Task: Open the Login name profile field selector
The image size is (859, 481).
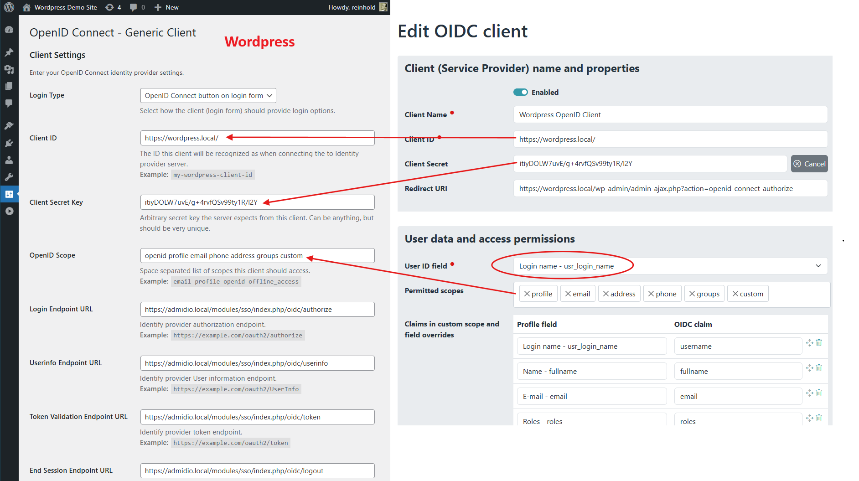Action: pos(591,347)
